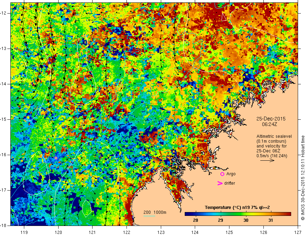Click the temperature color bar

pyautogui.click(x=238, y=214)
